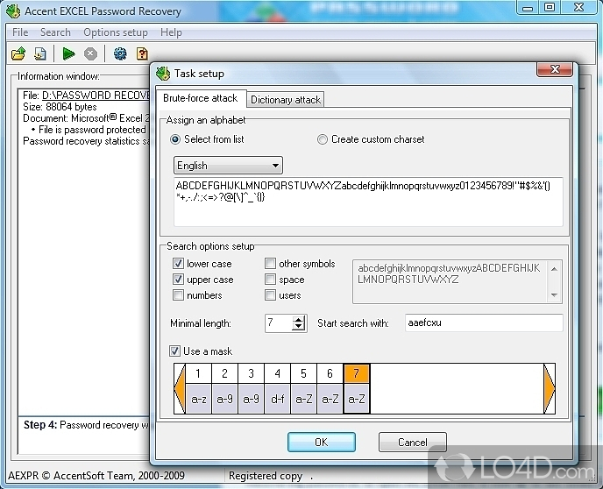Uncheck the lower case checkbox
The height and width of the screenshot is (489, 603).
pyautogui.click(x=178, y=264)
